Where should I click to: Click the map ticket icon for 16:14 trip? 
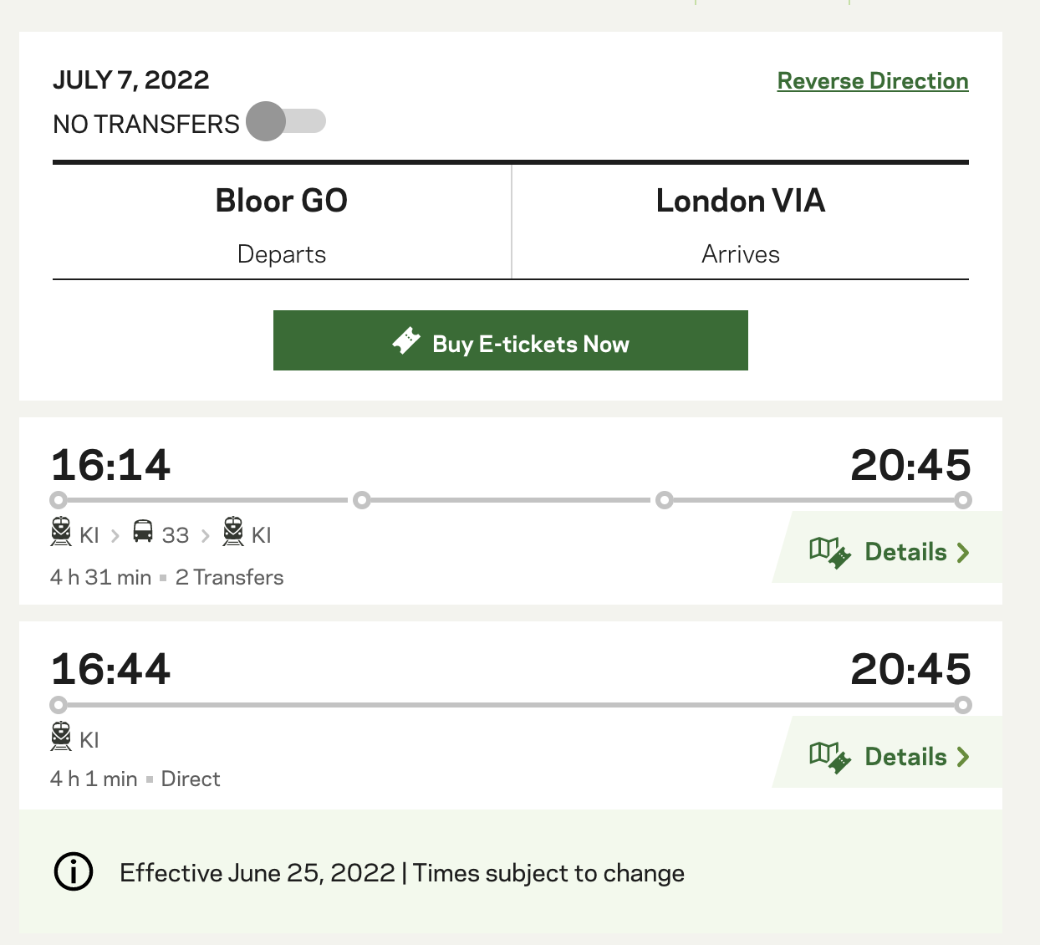pos(830,553)
